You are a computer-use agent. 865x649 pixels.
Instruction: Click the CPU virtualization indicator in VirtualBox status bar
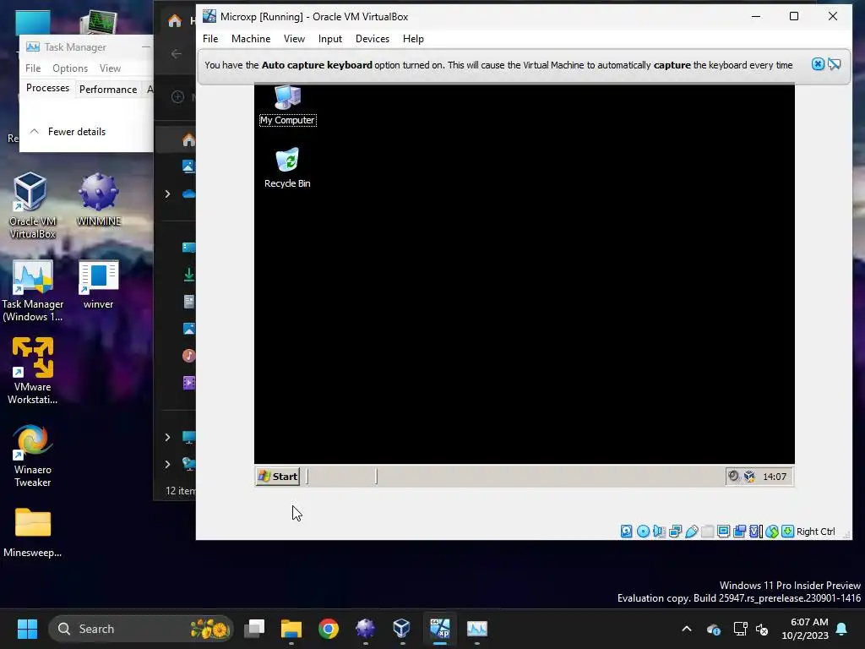(755, 532)
